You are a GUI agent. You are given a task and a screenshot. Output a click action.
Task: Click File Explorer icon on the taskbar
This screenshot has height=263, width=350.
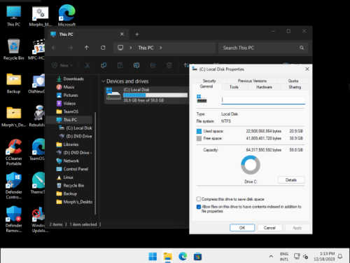tap(168, 257)
